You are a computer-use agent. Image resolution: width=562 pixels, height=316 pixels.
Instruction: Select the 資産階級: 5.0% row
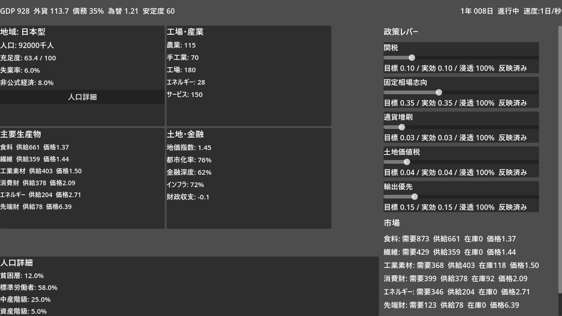pyautogui.click(x=23, y=311)
